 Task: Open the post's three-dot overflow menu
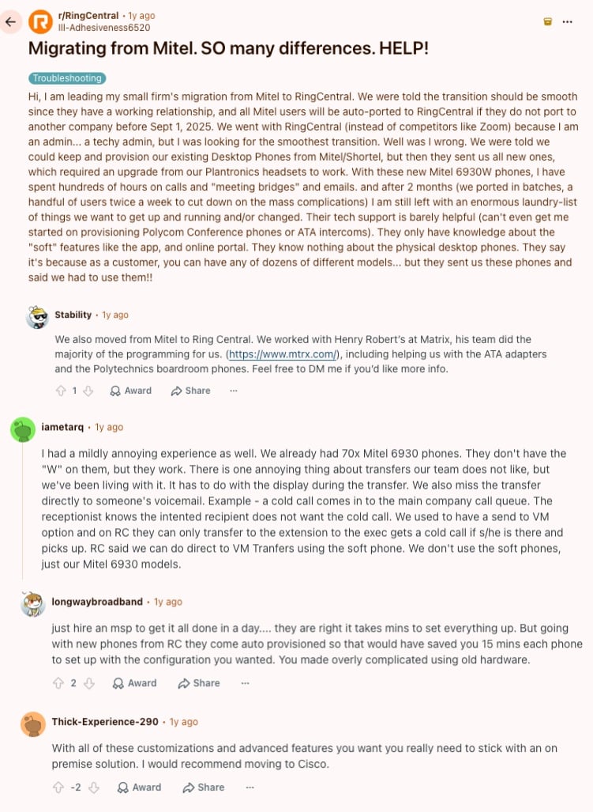click(x=567, y=22)
